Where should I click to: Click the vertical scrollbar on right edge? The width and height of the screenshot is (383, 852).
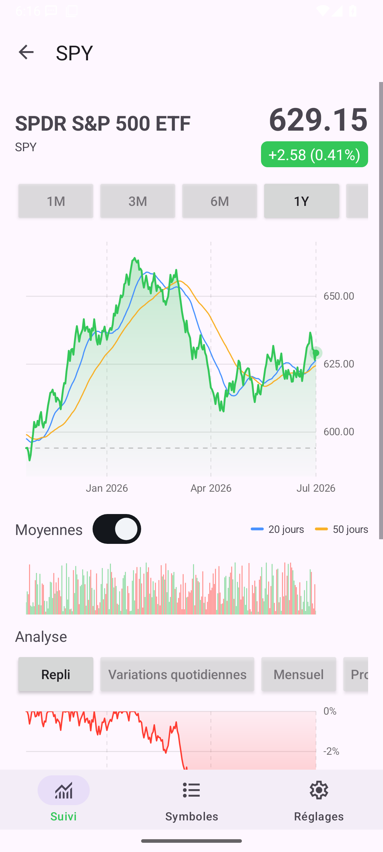tap(381, 311)
